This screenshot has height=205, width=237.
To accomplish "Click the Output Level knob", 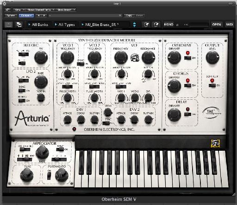I will (x=212, y=58).
